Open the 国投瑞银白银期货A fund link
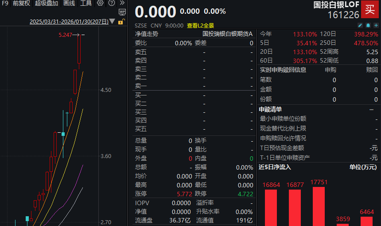This screenshot has width=381, height=226. [227, 34]
